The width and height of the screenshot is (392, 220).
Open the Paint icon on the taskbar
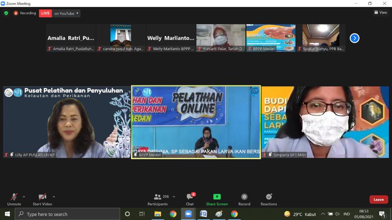(x=219, y=214)
